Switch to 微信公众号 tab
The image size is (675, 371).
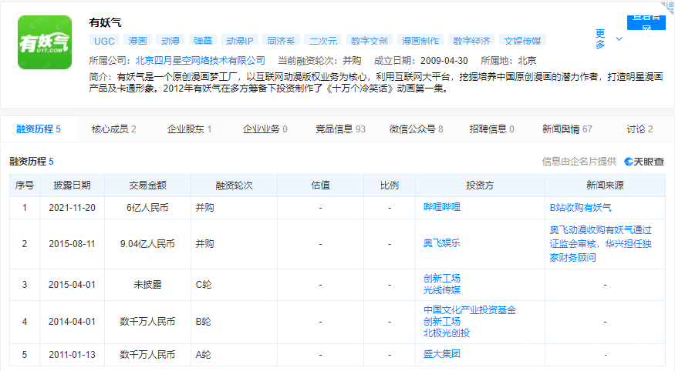coord(417,129)
